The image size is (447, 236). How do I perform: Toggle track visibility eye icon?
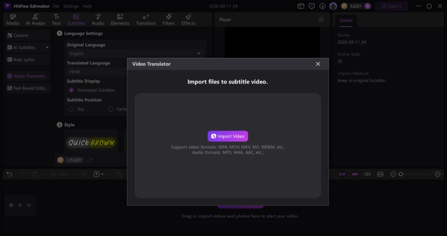coord(20,205)
